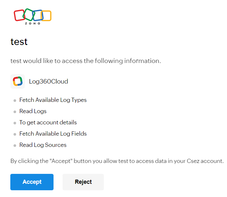
Task: Click bullet dot beside Fetch Available Log Types
Action: click(15, 101)
